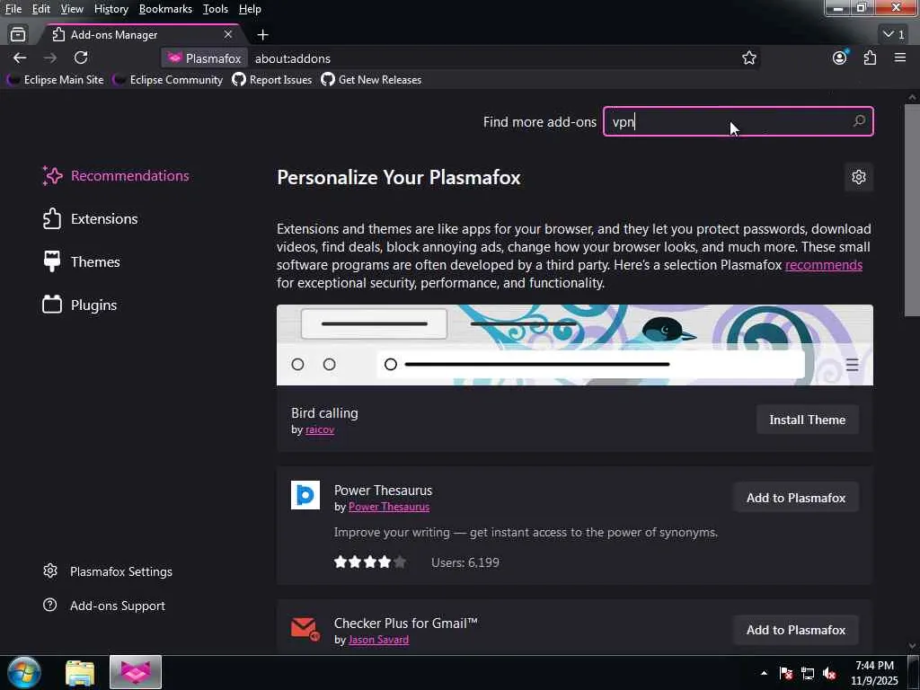Open the Bookmarks menu
The width and height of the screenshot is (920, 690).
click(165, 9)
